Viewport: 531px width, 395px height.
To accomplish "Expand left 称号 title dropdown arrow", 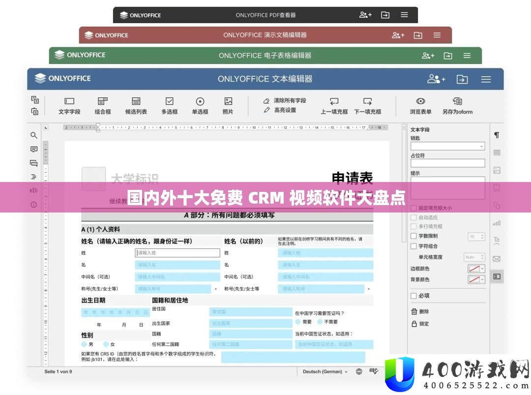I will (216, 289).
